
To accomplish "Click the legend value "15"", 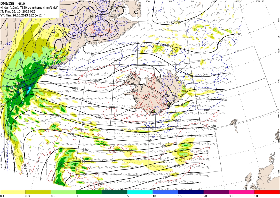I will (180, 196).
